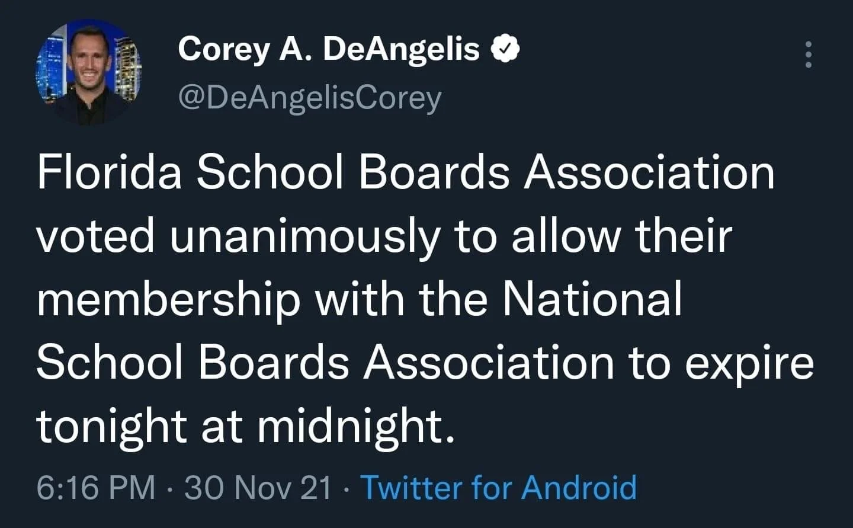Viewport: 853px width, 528px height.
Task: Click the first Association in tweet text
Action: point(649,172)
